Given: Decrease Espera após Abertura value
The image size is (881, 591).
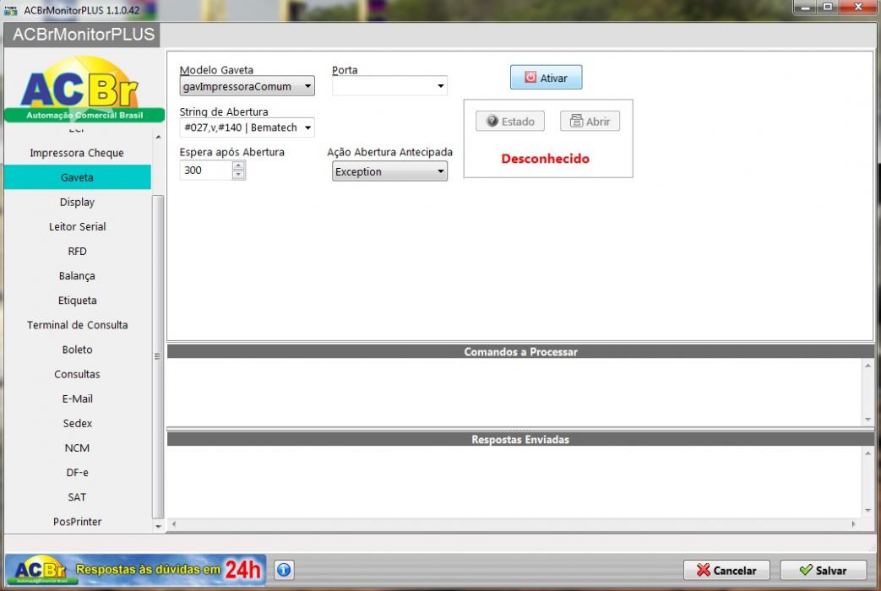Looking at the screenshot, I should [239, 175].
